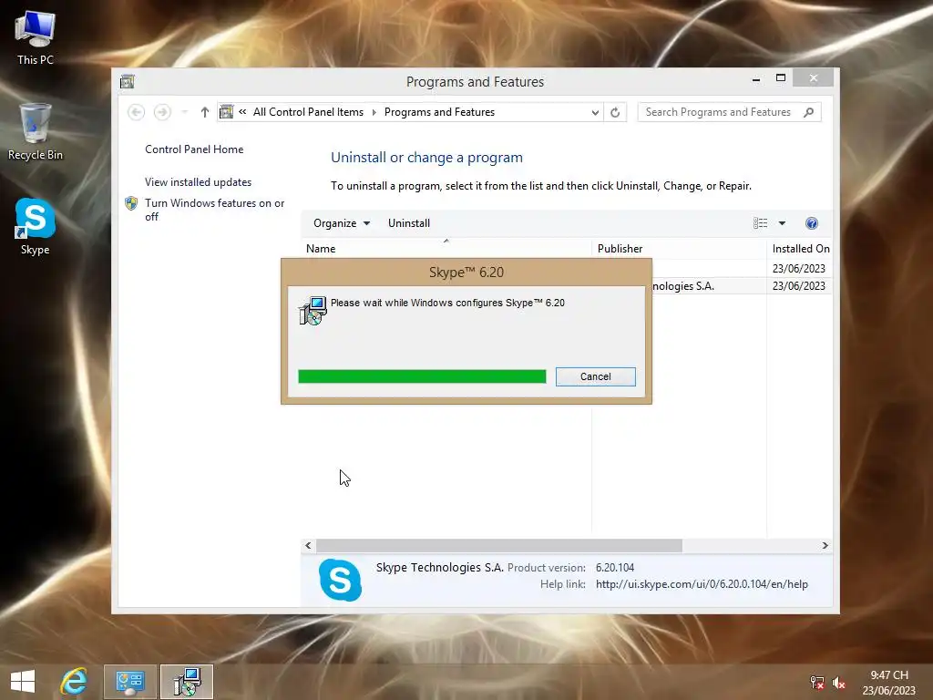Screen dimensions: 933x700
Task: Open the Organize dropdown menu
Action: (342, 223)
